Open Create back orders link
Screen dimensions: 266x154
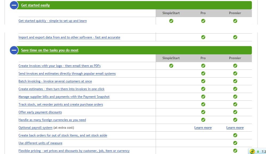click(63, 135)
